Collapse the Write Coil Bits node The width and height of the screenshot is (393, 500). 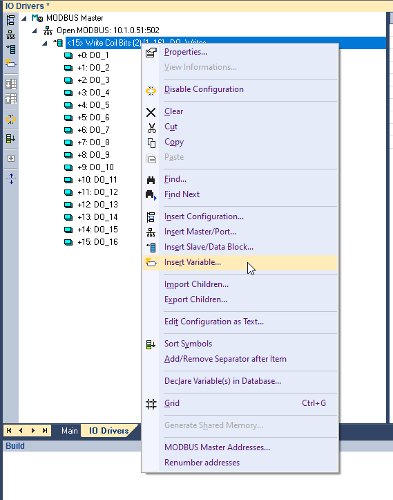pyautogui.click(x=45, y=43)
